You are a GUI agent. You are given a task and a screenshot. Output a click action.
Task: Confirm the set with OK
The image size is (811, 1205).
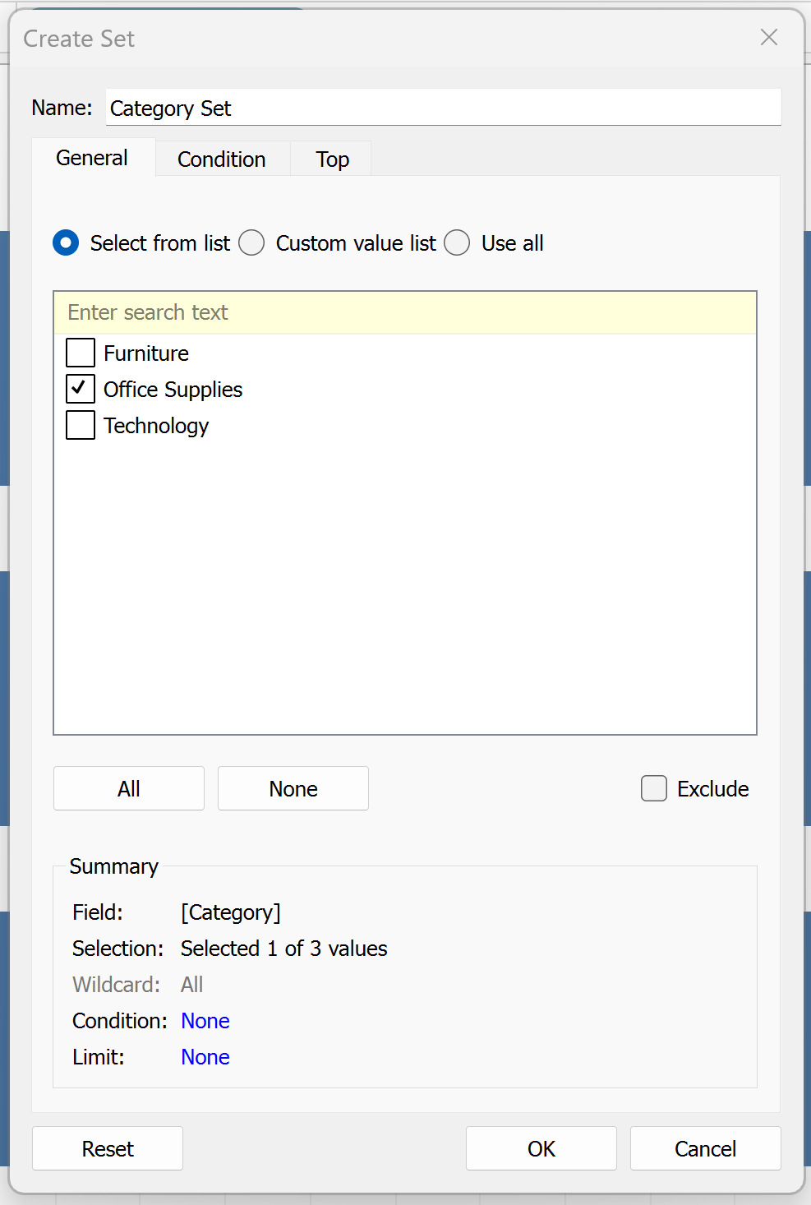pyautogui.click(x=541, y=1149)
